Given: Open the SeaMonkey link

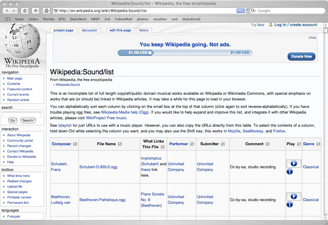Looking at the screenshot, I should tap(253, 131).
